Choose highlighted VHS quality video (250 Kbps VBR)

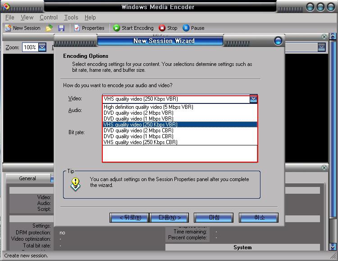point(180,125)
